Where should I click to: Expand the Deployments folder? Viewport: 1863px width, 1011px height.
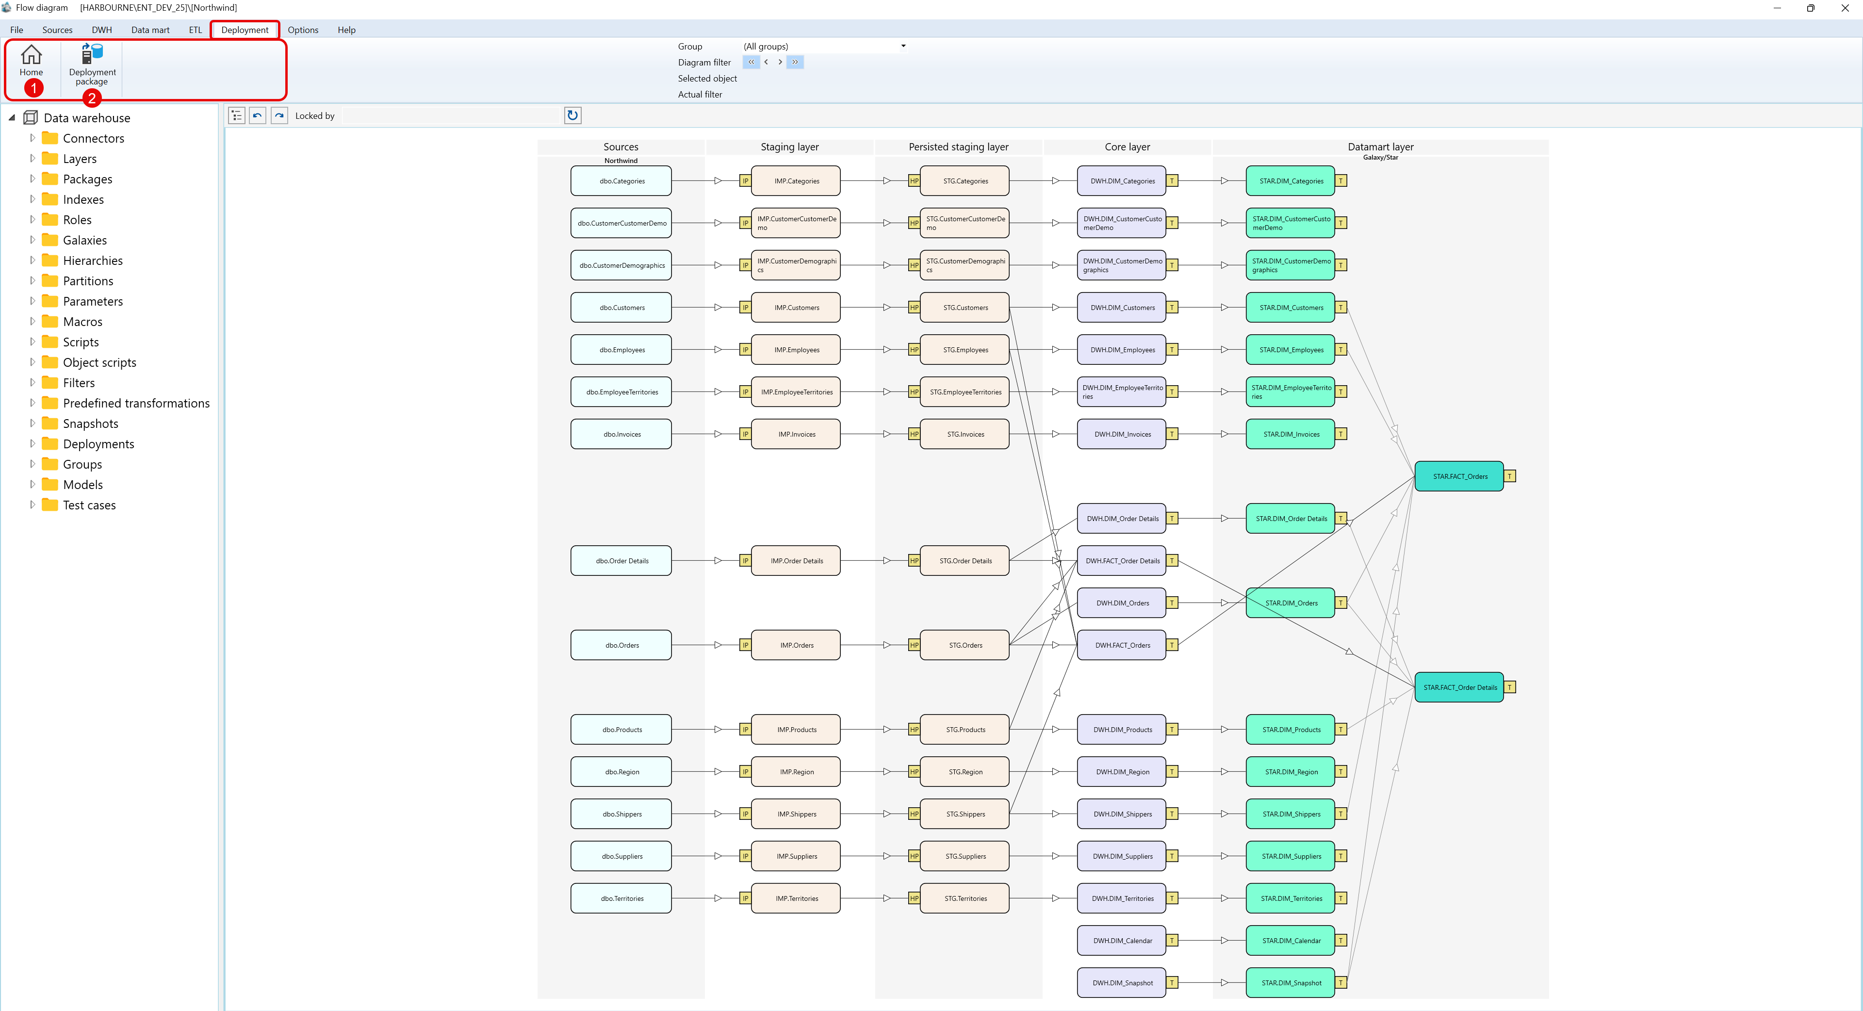[x=32, y=443]
